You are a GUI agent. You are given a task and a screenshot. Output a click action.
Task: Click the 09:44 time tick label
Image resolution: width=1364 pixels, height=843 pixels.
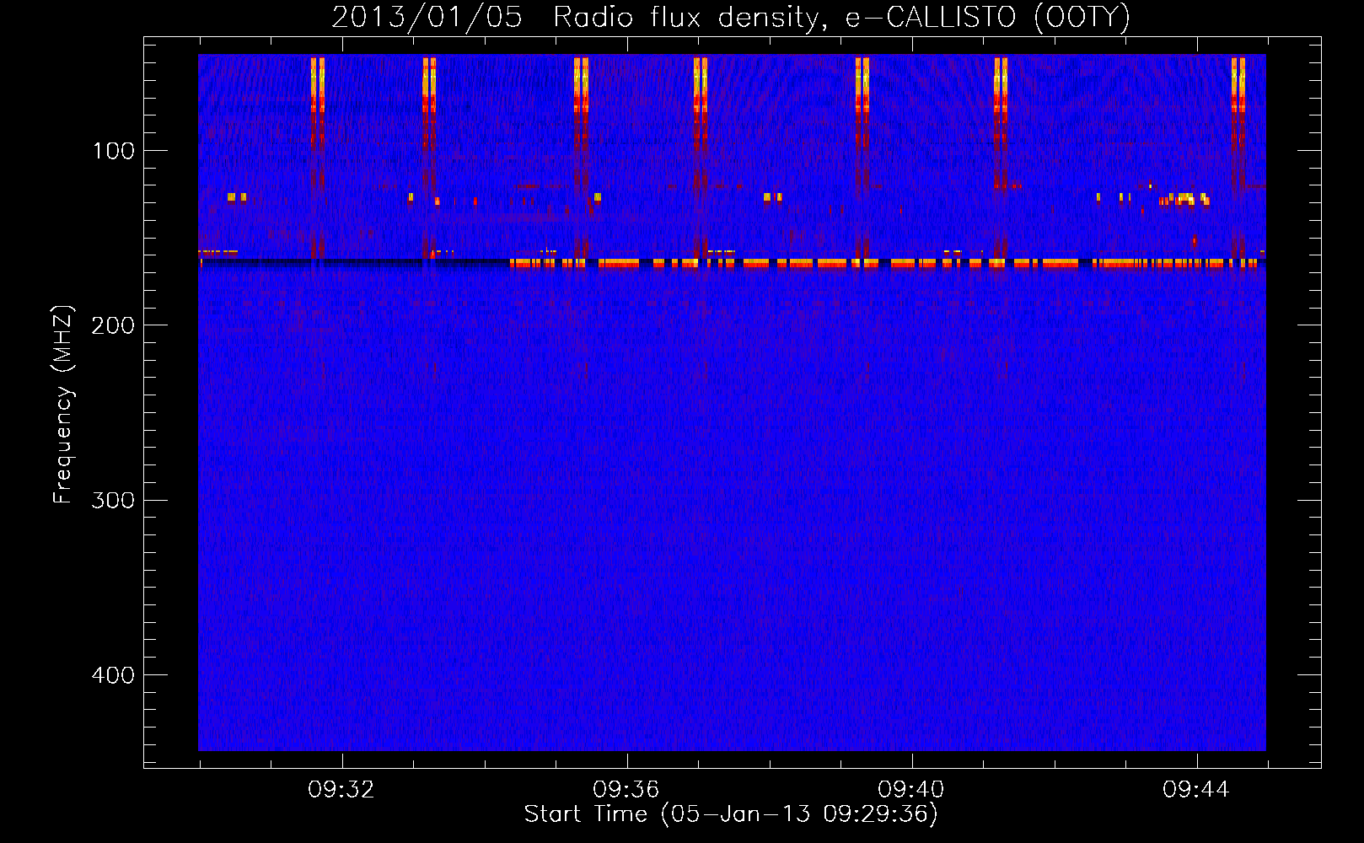pyautogui.click(x=1196, y=790)
